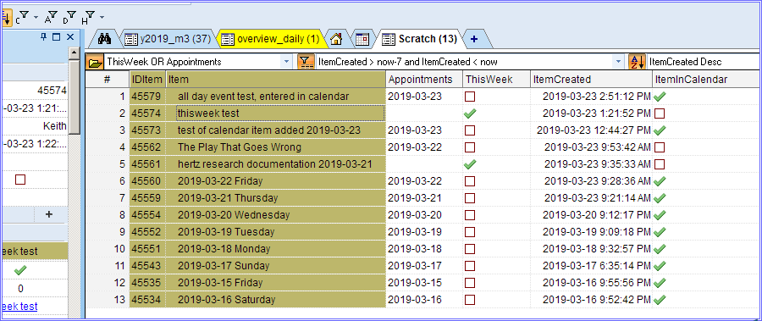Screen dimensions: 762x321
Task: Click the C column filter icon
Action: [22, 18]
